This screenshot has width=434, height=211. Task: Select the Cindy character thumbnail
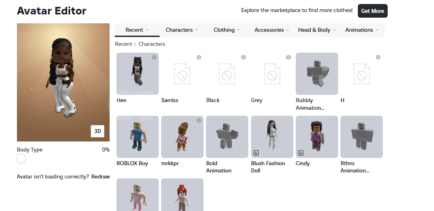point(317,137)
